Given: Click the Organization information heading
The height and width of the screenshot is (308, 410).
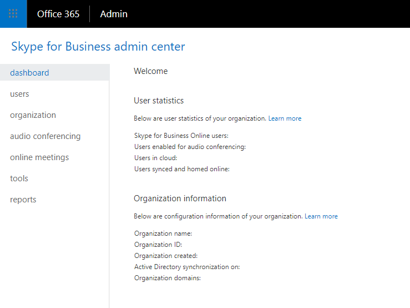Looking at the screenshot, I should click(180, 198).
